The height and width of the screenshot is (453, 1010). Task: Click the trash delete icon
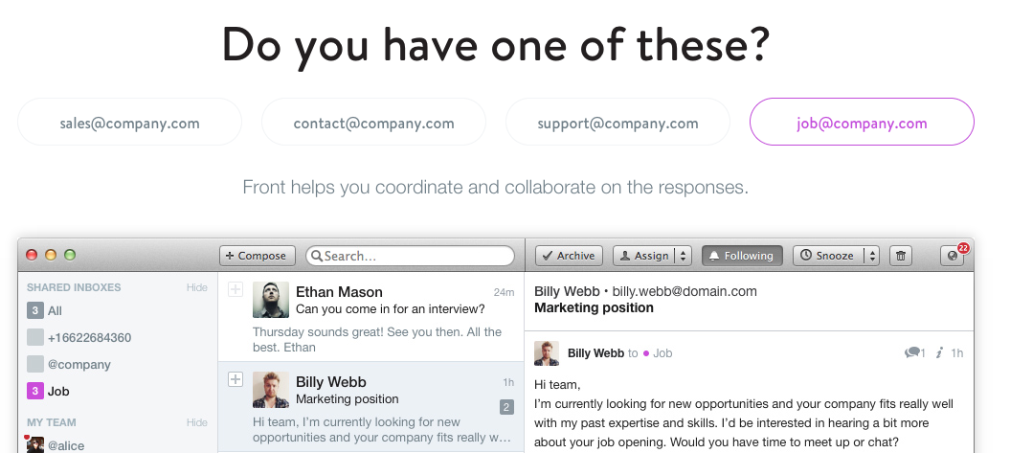900,256
